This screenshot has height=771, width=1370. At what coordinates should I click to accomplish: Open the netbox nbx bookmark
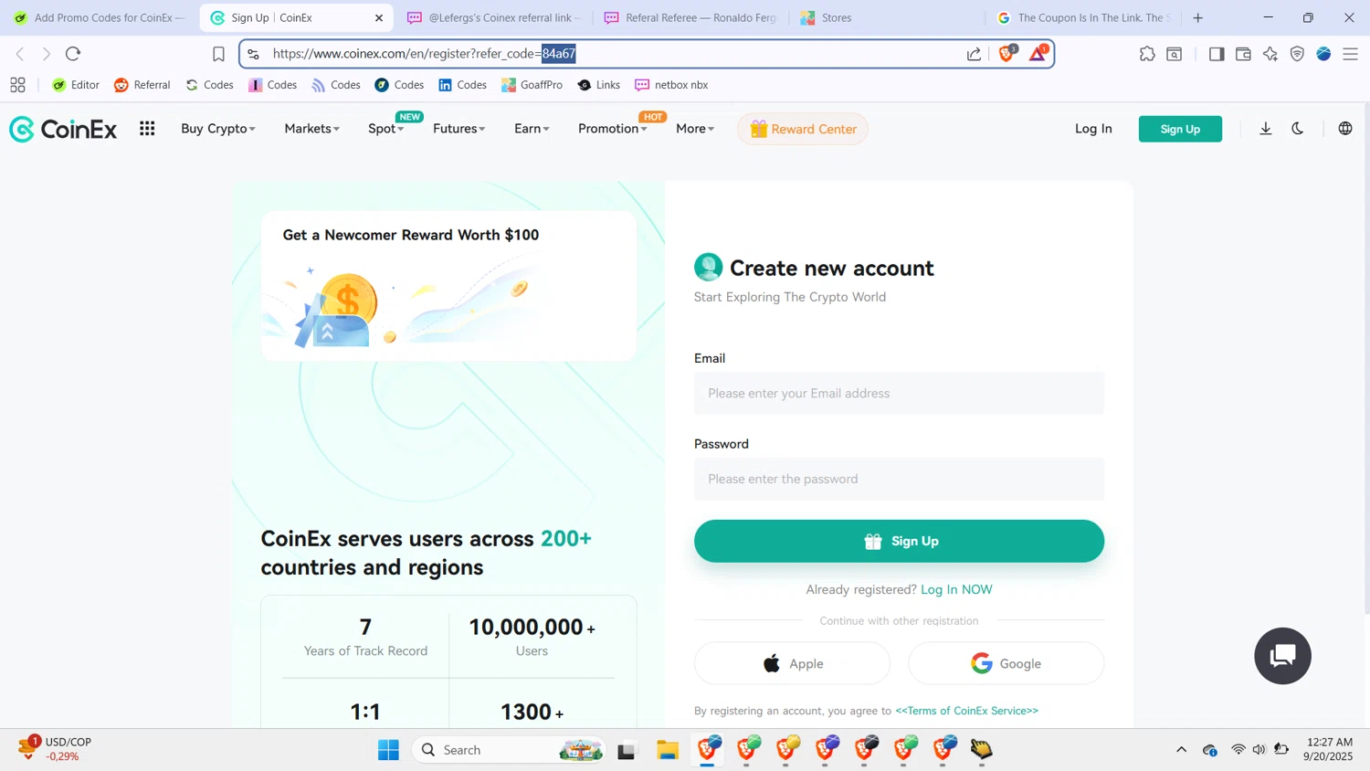[671, 85]
